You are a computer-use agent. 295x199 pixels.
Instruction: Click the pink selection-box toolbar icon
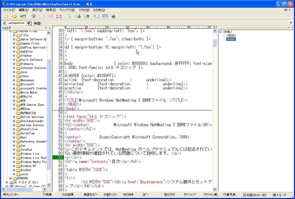(x=59, y=16)
